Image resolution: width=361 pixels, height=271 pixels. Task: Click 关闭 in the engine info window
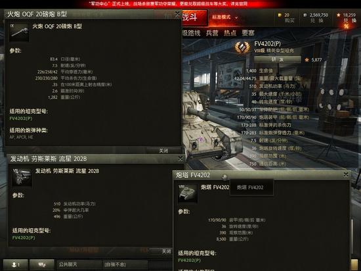[163, 251]
